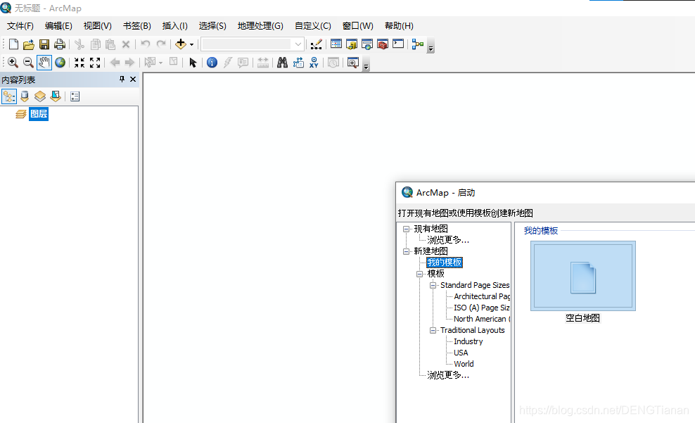Image resolution: width=695 pixels, height=423 pixels.
Task: Select the World layouts item
Action: [464, 364]
